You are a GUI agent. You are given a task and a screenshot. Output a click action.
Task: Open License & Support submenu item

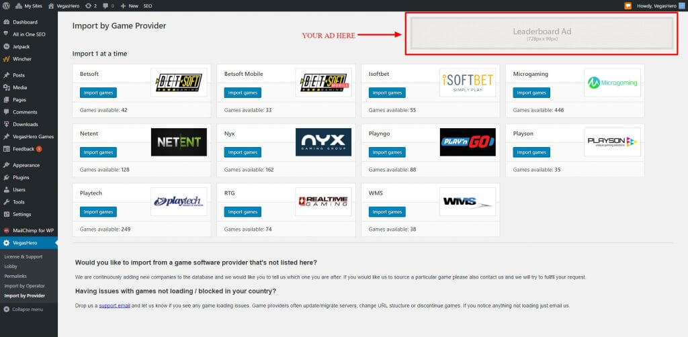point(24,257)
